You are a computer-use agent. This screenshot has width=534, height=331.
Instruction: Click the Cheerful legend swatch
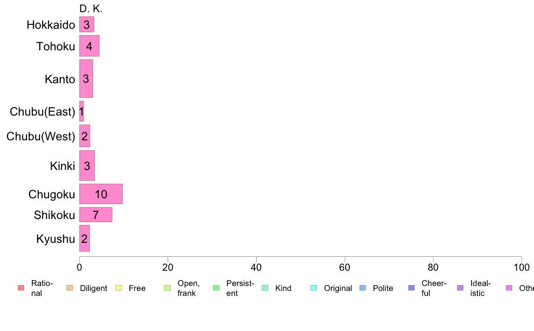(x=411, y=288)
